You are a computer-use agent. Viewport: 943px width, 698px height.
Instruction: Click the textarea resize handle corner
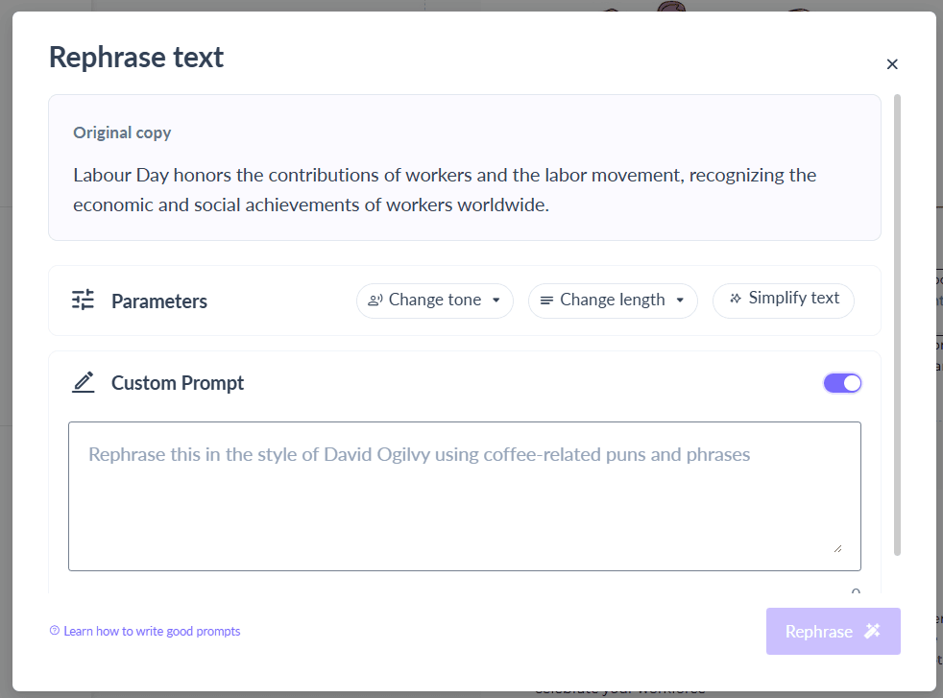[x=837, y=548]
